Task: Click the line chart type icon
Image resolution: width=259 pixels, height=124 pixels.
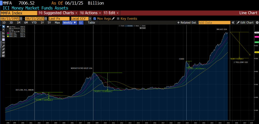Action: click(x=81, y=23)
